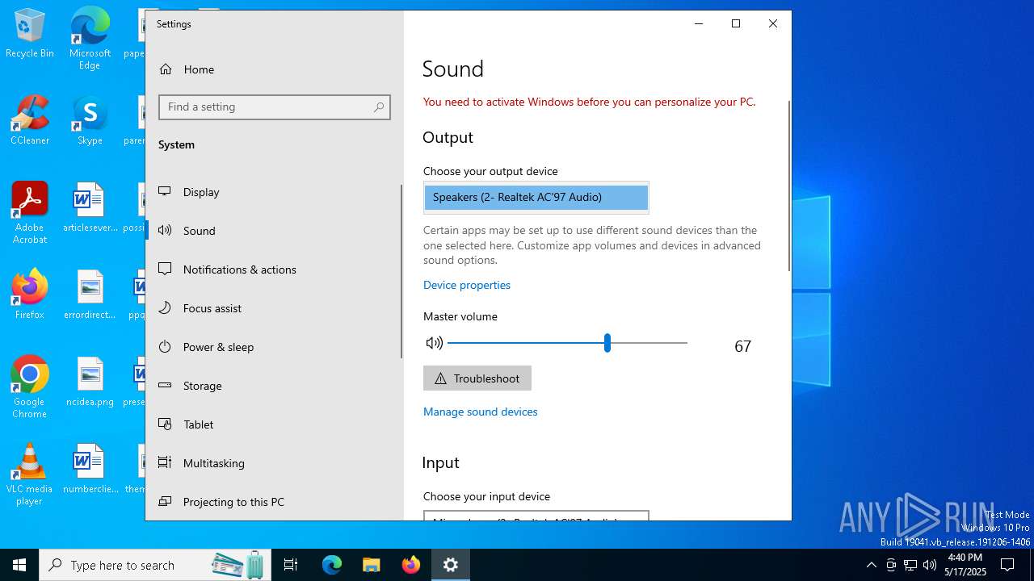Click the master volume value 67
The height and width of the screenshot is (581, 1034).
click(743, 347)
